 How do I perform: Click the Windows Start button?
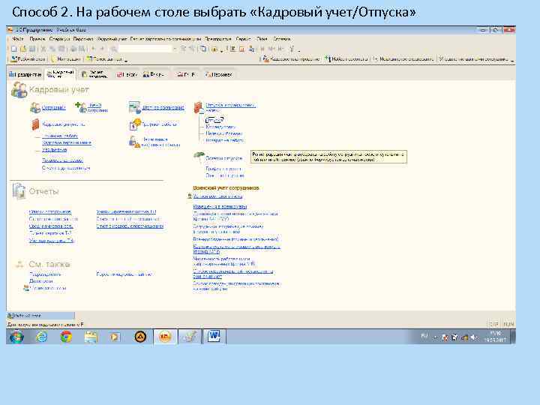pyautogui.click(x=16, y=337)
